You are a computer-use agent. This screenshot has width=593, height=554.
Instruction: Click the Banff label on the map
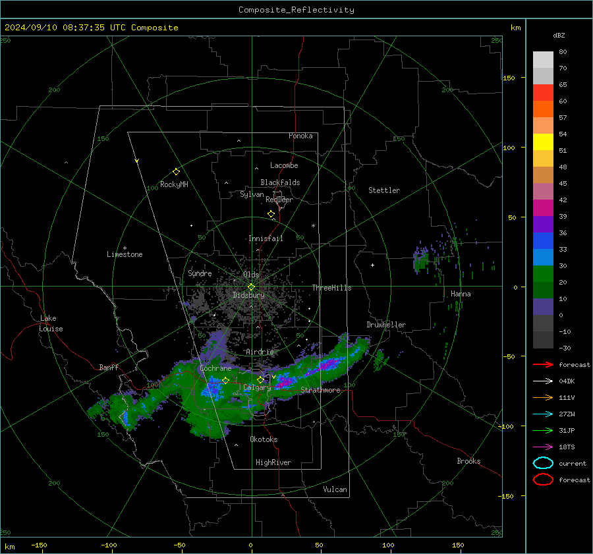(x=109, y=367)
